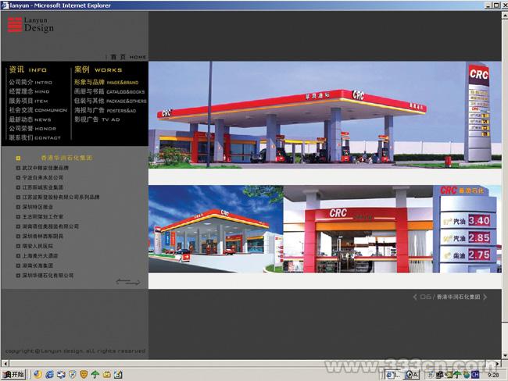Screen dimensions: 508x381
Task: Click the Start (开始) button
Action: [x=13, y=375]
